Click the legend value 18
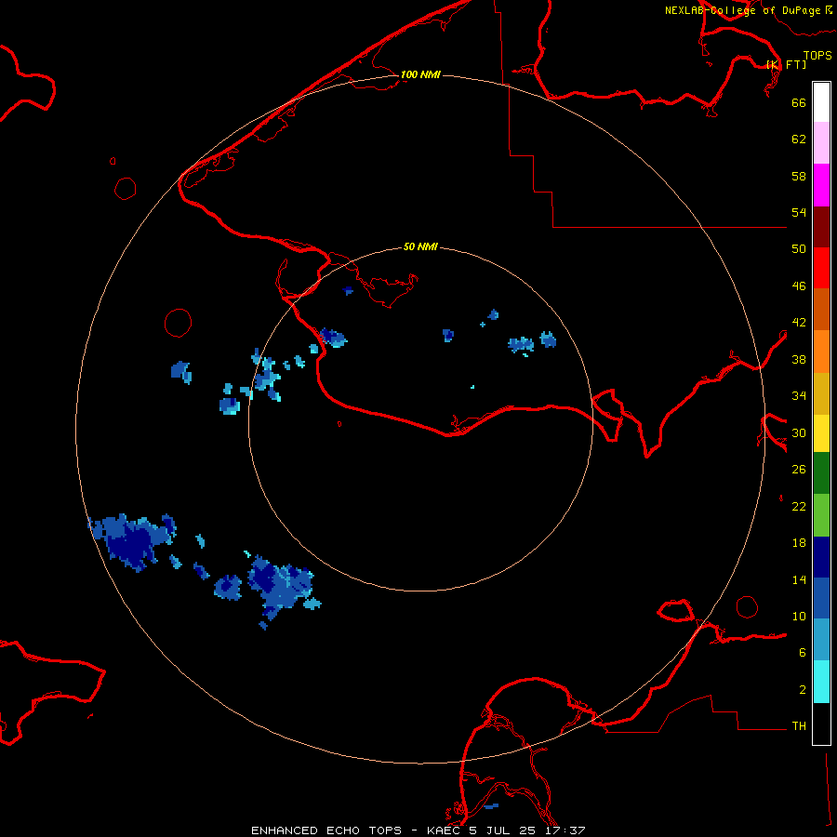Image resolution: width=837 pixels, height=837 pixels. click(x=799, y=543)
